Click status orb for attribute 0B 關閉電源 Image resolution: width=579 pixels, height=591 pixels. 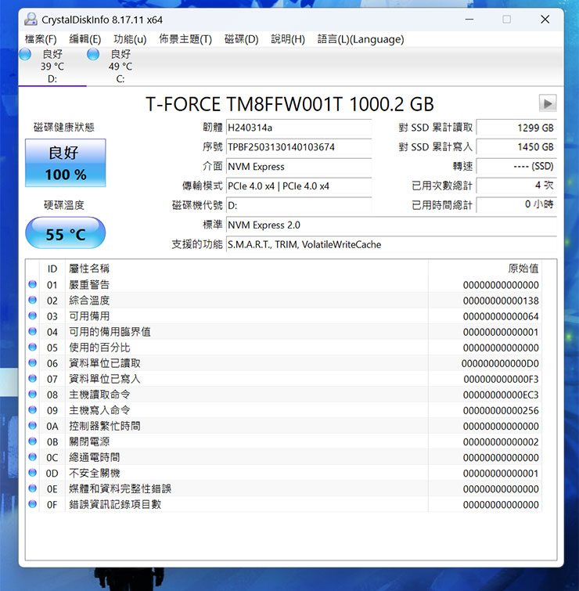[33, 441]
